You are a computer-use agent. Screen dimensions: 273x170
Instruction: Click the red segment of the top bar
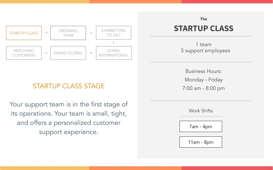tap(227, 1)
